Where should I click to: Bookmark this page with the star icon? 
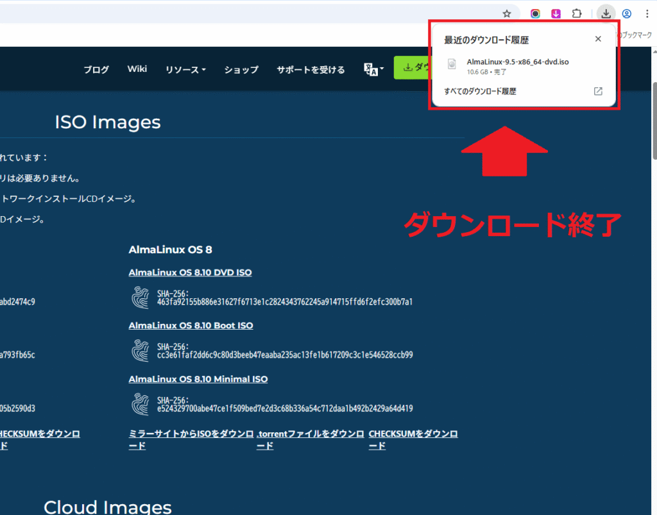pos(507,14)
